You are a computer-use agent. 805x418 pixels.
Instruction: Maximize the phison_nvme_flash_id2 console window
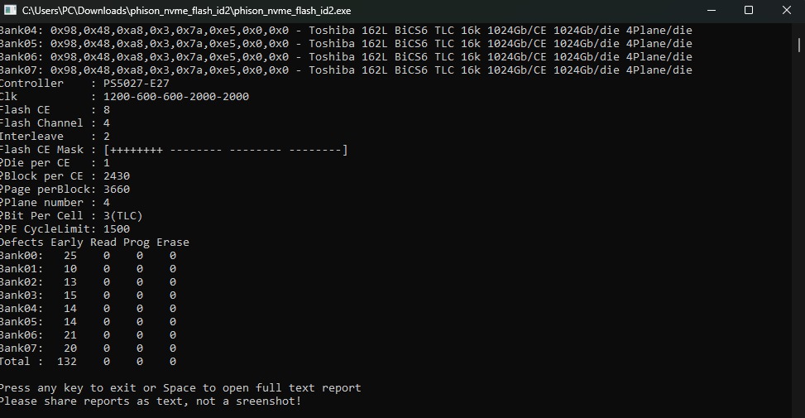749,10
